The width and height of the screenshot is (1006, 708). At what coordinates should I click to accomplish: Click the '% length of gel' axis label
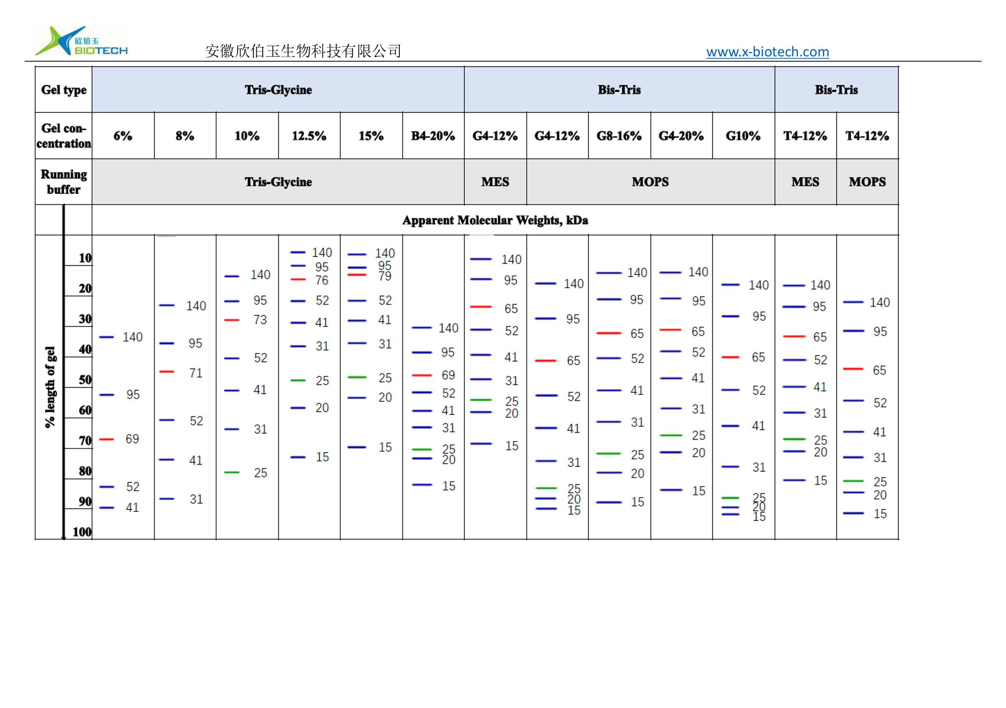pyautogui.click(x=50, y=387)
